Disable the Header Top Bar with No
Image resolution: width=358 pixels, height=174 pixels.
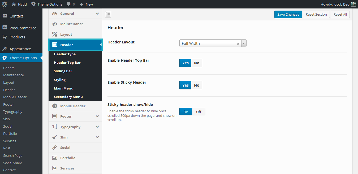tap(196, 63)
